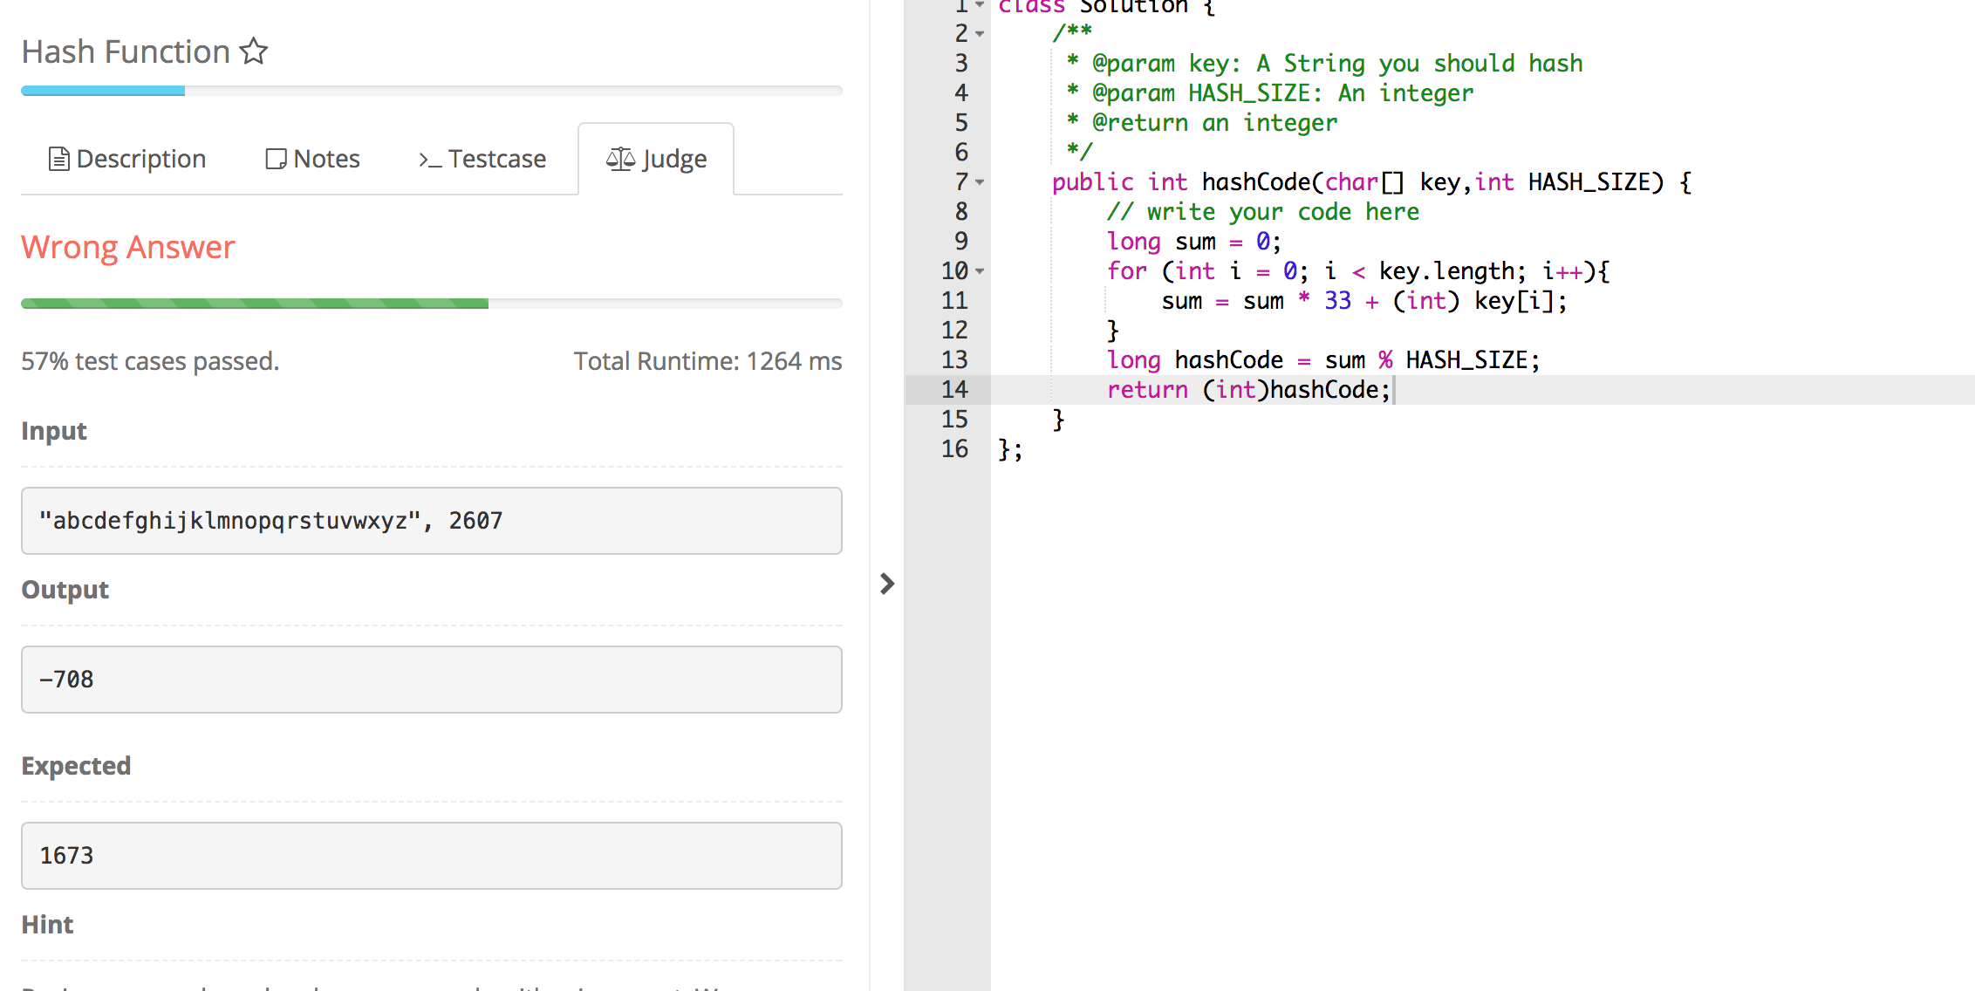
Task: Click the Output section heading
Action: (x=65, y=590)
